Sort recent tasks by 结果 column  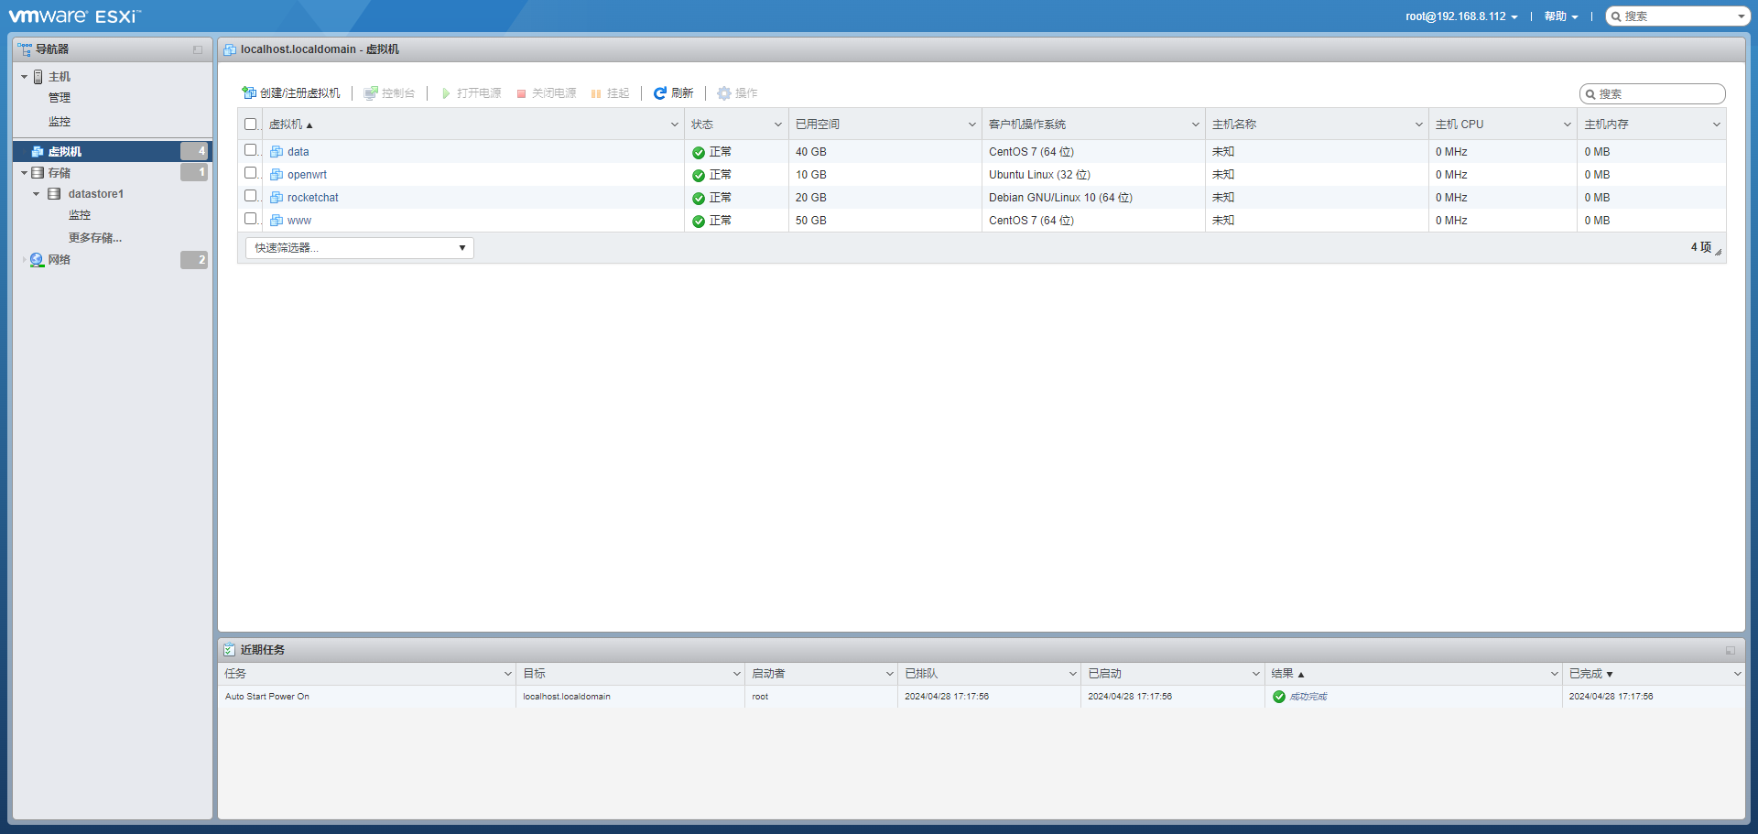1283,674
